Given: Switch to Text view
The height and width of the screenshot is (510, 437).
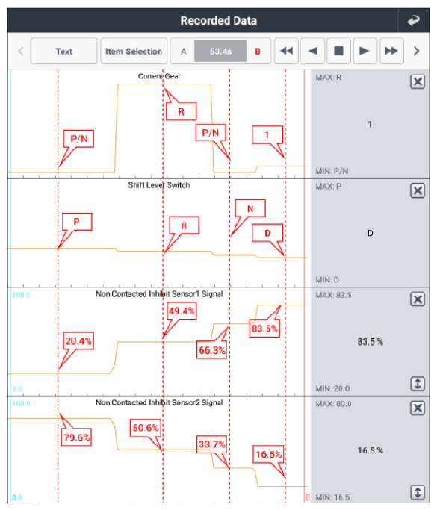Looking at the screenshot, I should [x=63, y=51].
